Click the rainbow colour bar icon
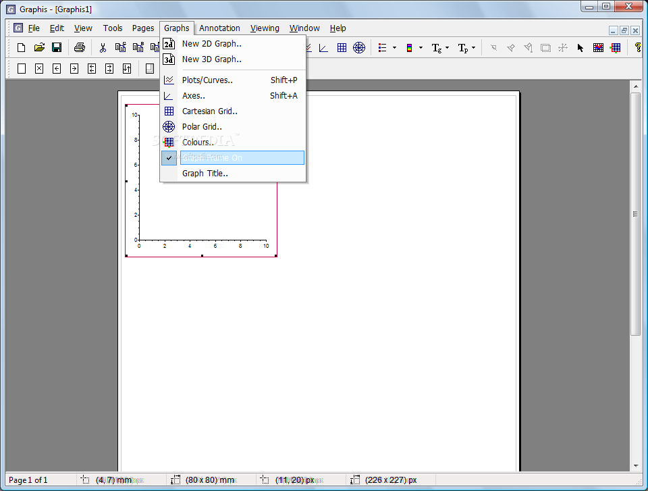This screenshot has height=491, width=648. coord(409,48)
